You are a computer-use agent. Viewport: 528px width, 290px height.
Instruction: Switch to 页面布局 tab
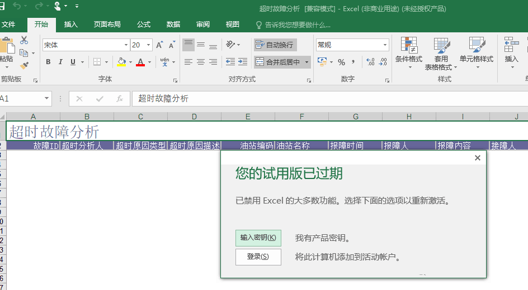107,24
